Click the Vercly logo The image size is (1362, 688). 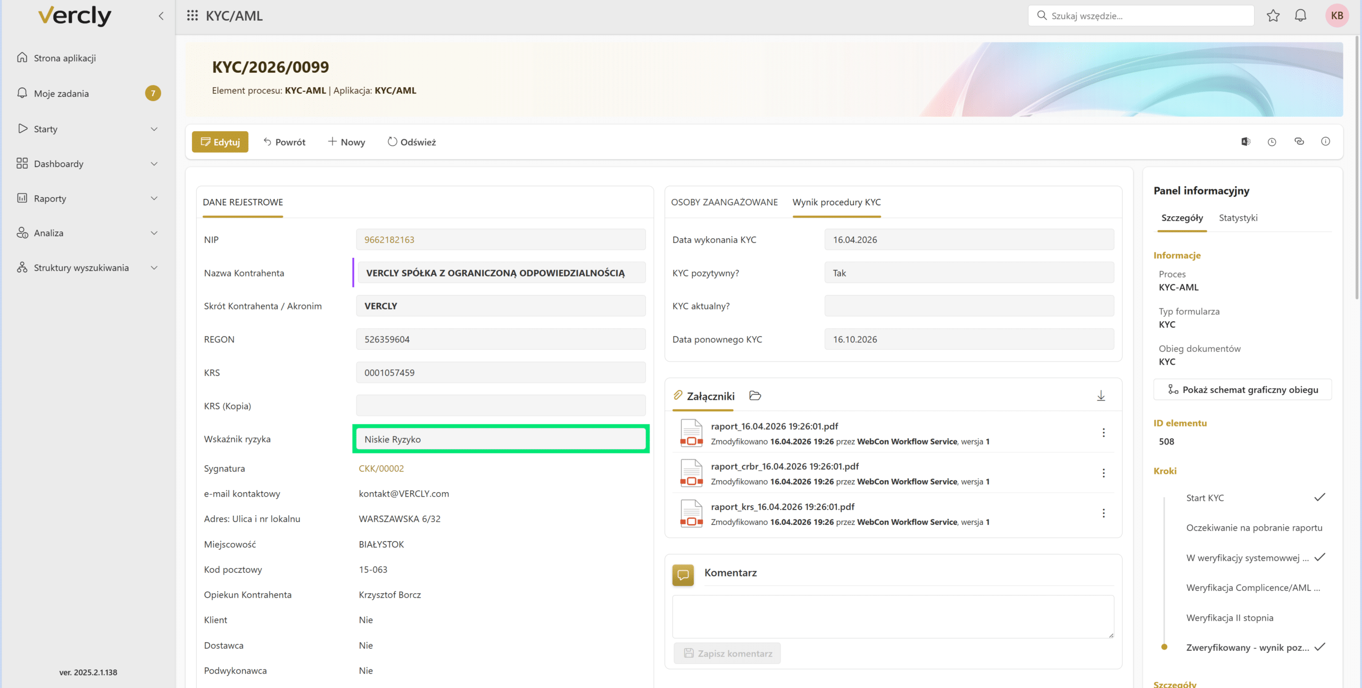[x=74, y=16]
